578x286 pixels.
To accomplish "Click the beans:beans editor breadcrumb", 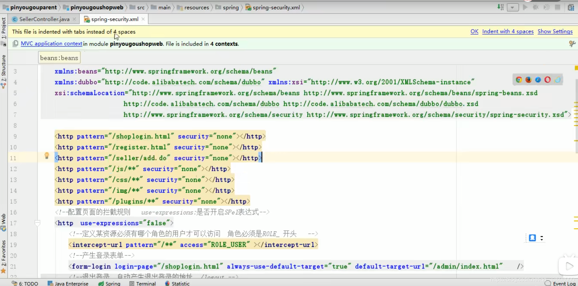I will click(59, 58).
